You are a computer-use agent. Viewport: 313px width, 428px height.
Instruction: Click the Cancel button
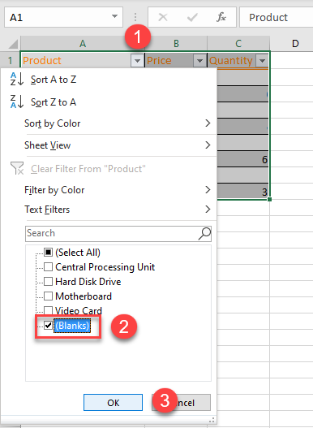(x=181, y=402)
